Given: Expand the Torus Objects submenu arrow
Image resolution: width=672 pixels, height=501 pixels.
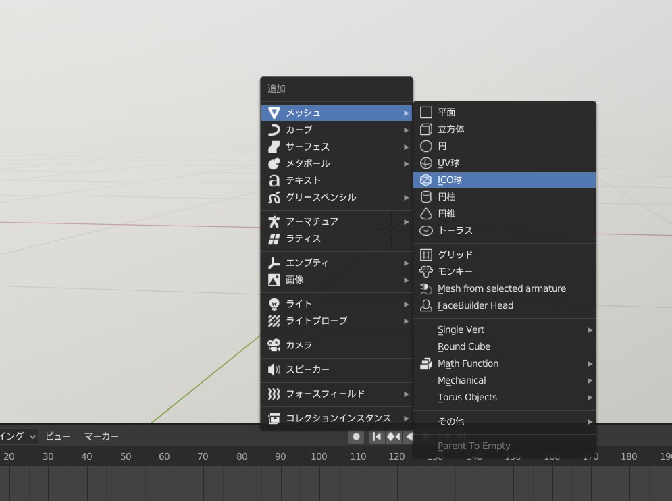Looking at the screenshot, I should coord(590,397).
